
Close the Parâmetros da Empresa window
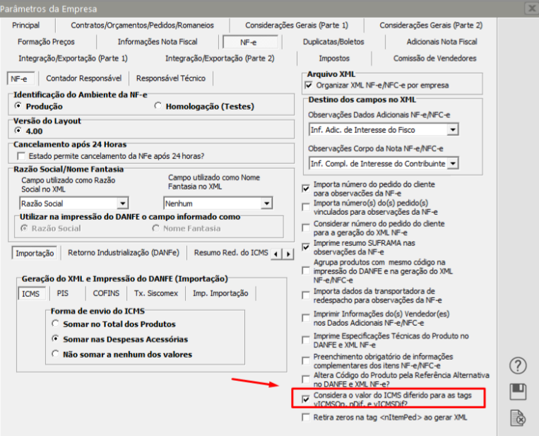531,9
